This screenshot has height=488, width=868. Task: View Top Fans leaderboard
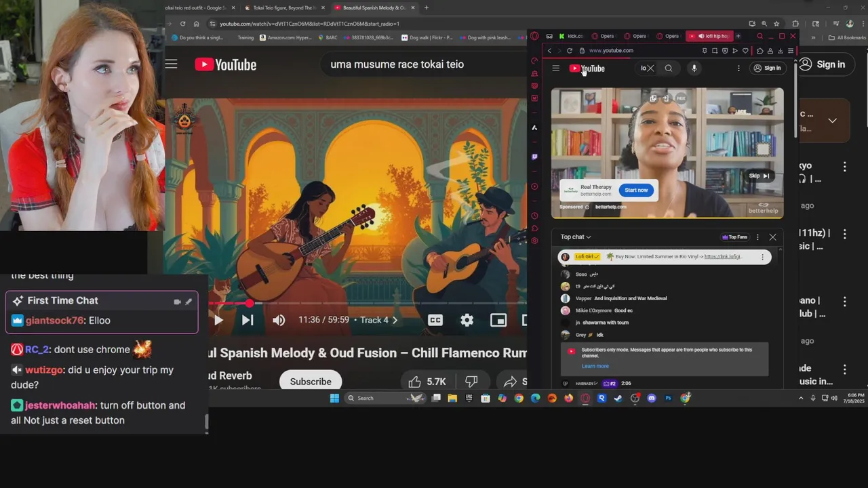pyautogui.click(x=734, y=237)
